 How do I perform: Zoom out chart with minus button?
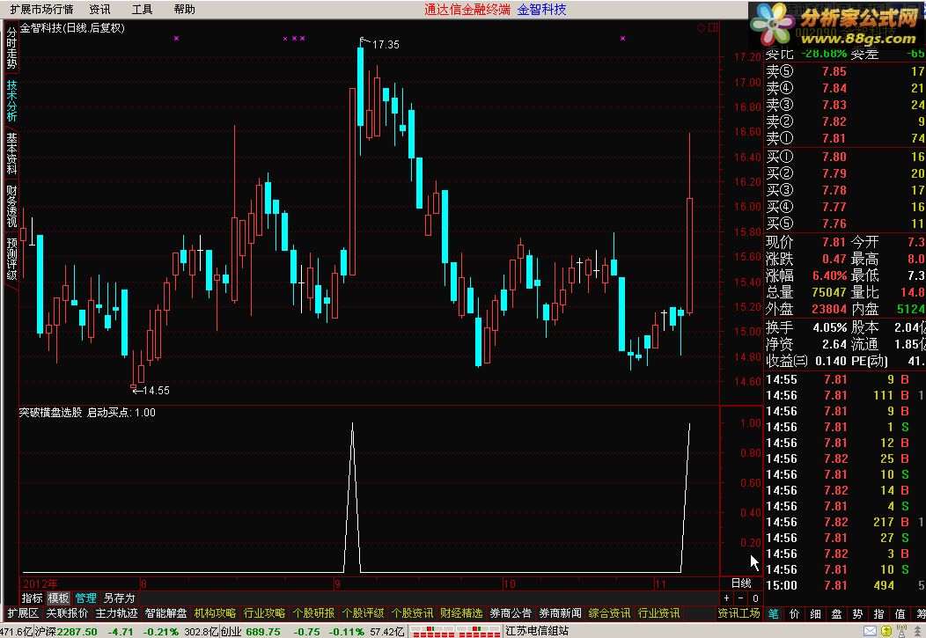pyautogui.click(x=741, y=598)
